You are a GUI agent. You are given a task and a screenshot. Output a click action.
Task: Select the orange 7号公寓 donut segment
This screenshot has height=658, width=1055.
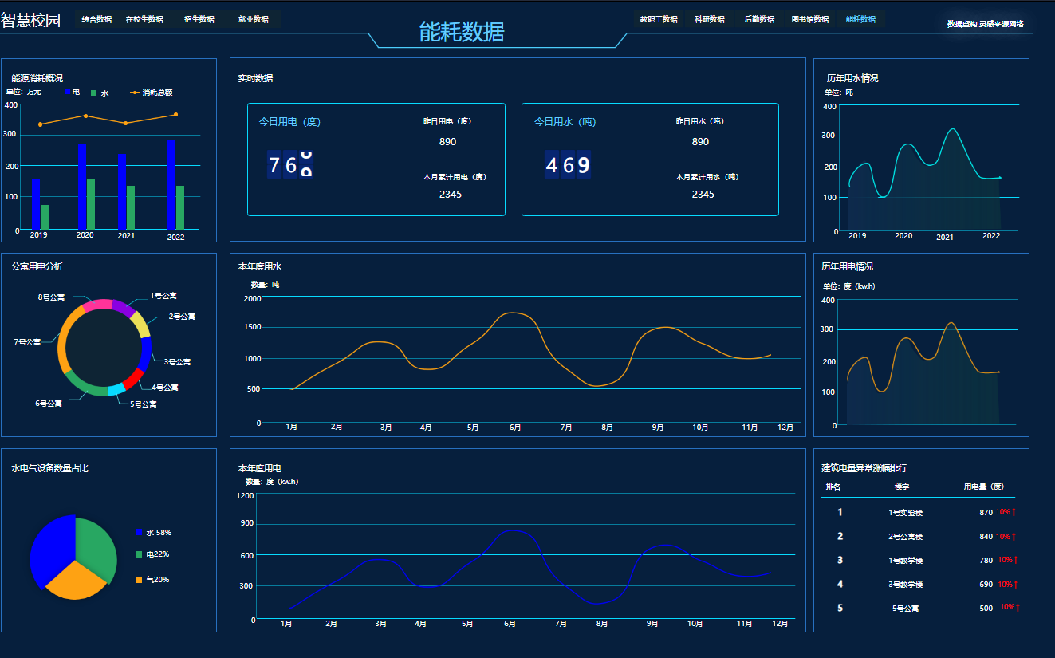[x=64, y=341]
